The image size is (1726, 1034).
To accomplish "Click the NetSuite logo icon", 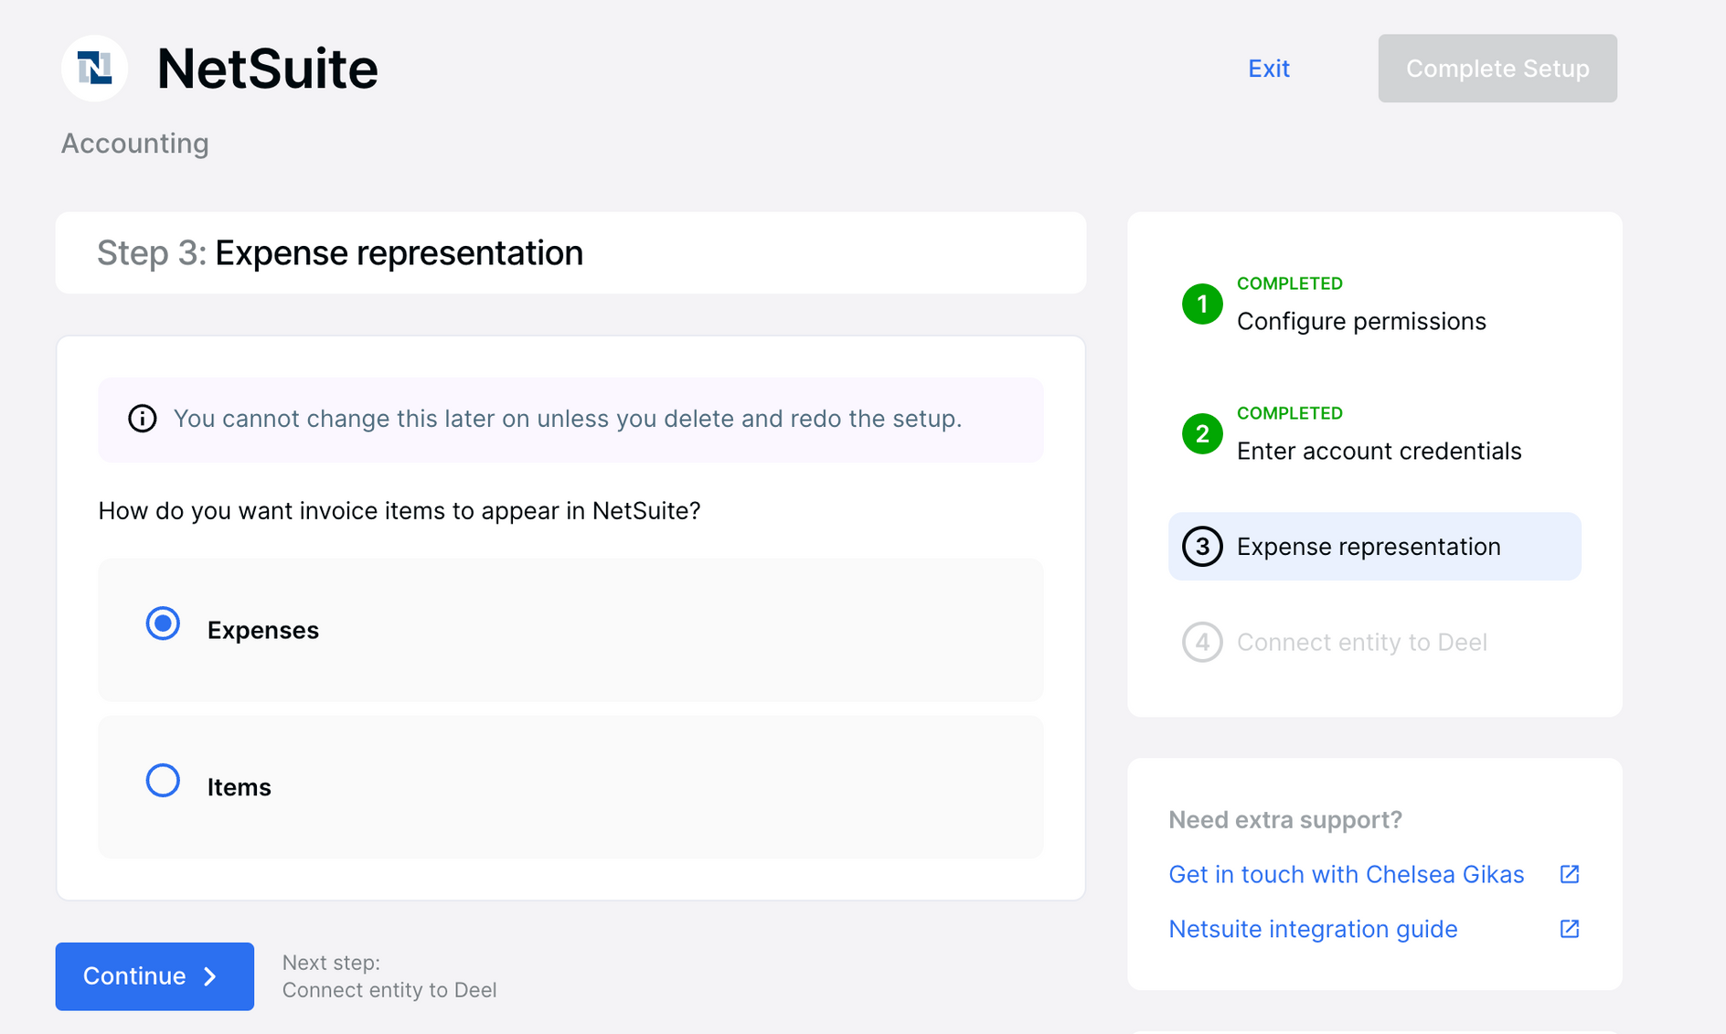I will click(x=94, y=69).
